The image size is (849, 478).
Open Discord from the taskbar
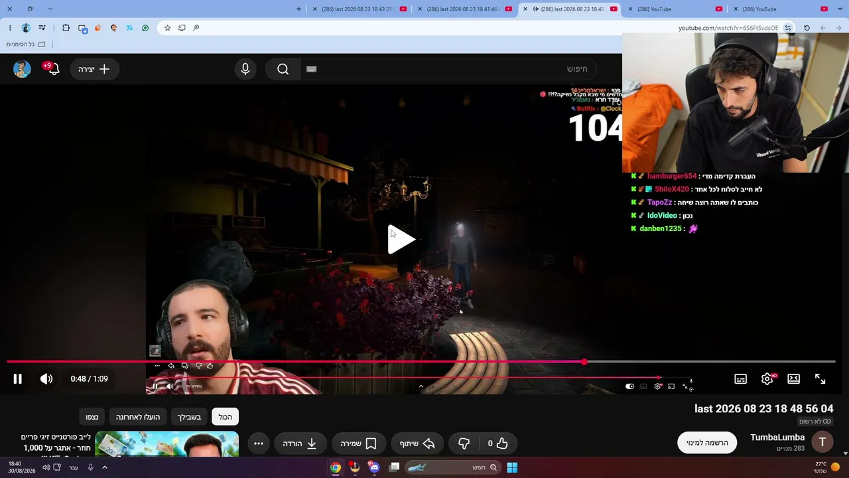click(374, 467)
